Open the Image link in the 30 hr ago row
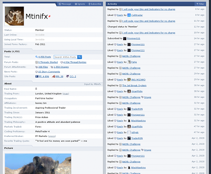Image resolution: width=211 pixels, height=174 pixels. 148,97
